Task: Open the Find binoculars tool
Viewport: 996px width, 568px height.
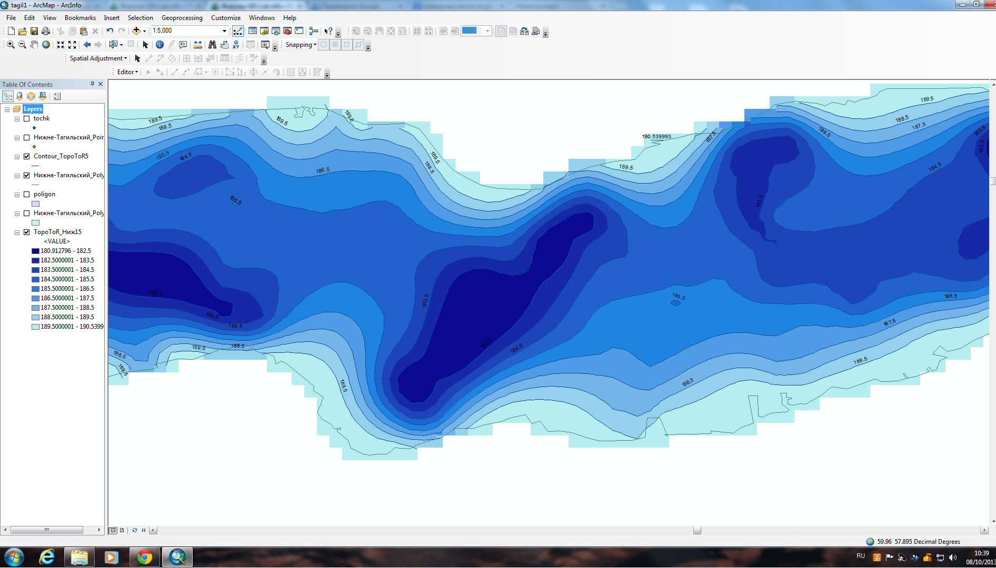Action: click(212, 45)
